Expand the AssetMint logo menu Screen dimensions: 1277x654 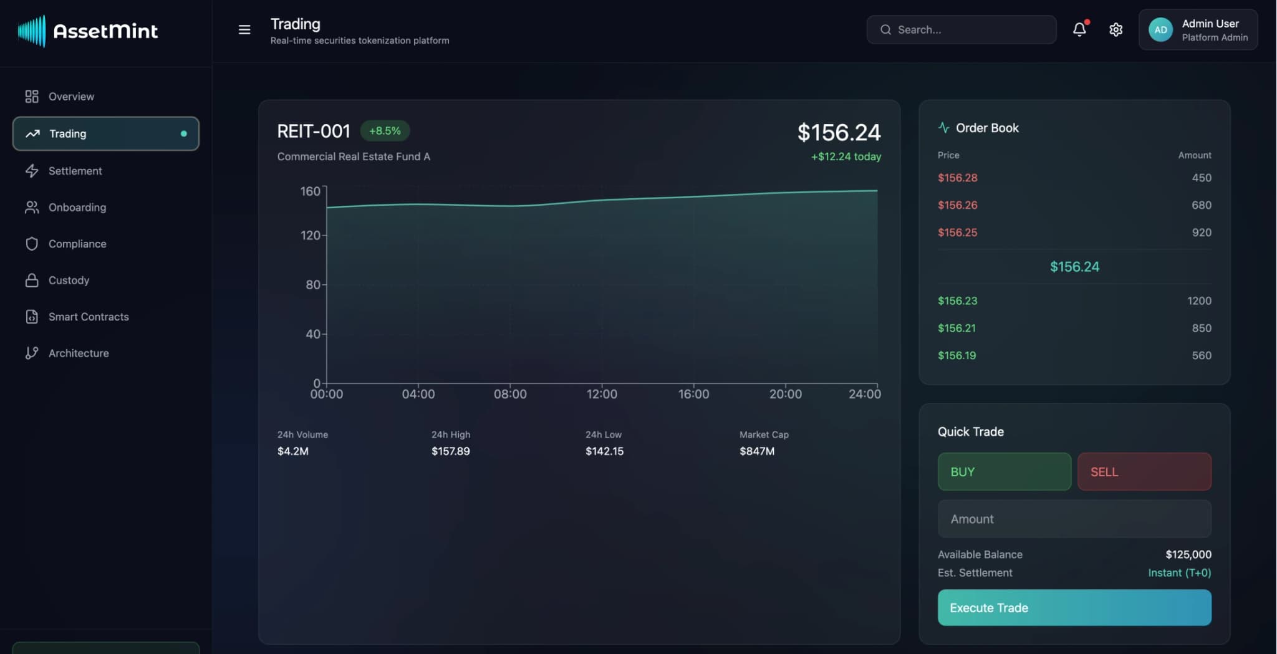coord(87,31)
